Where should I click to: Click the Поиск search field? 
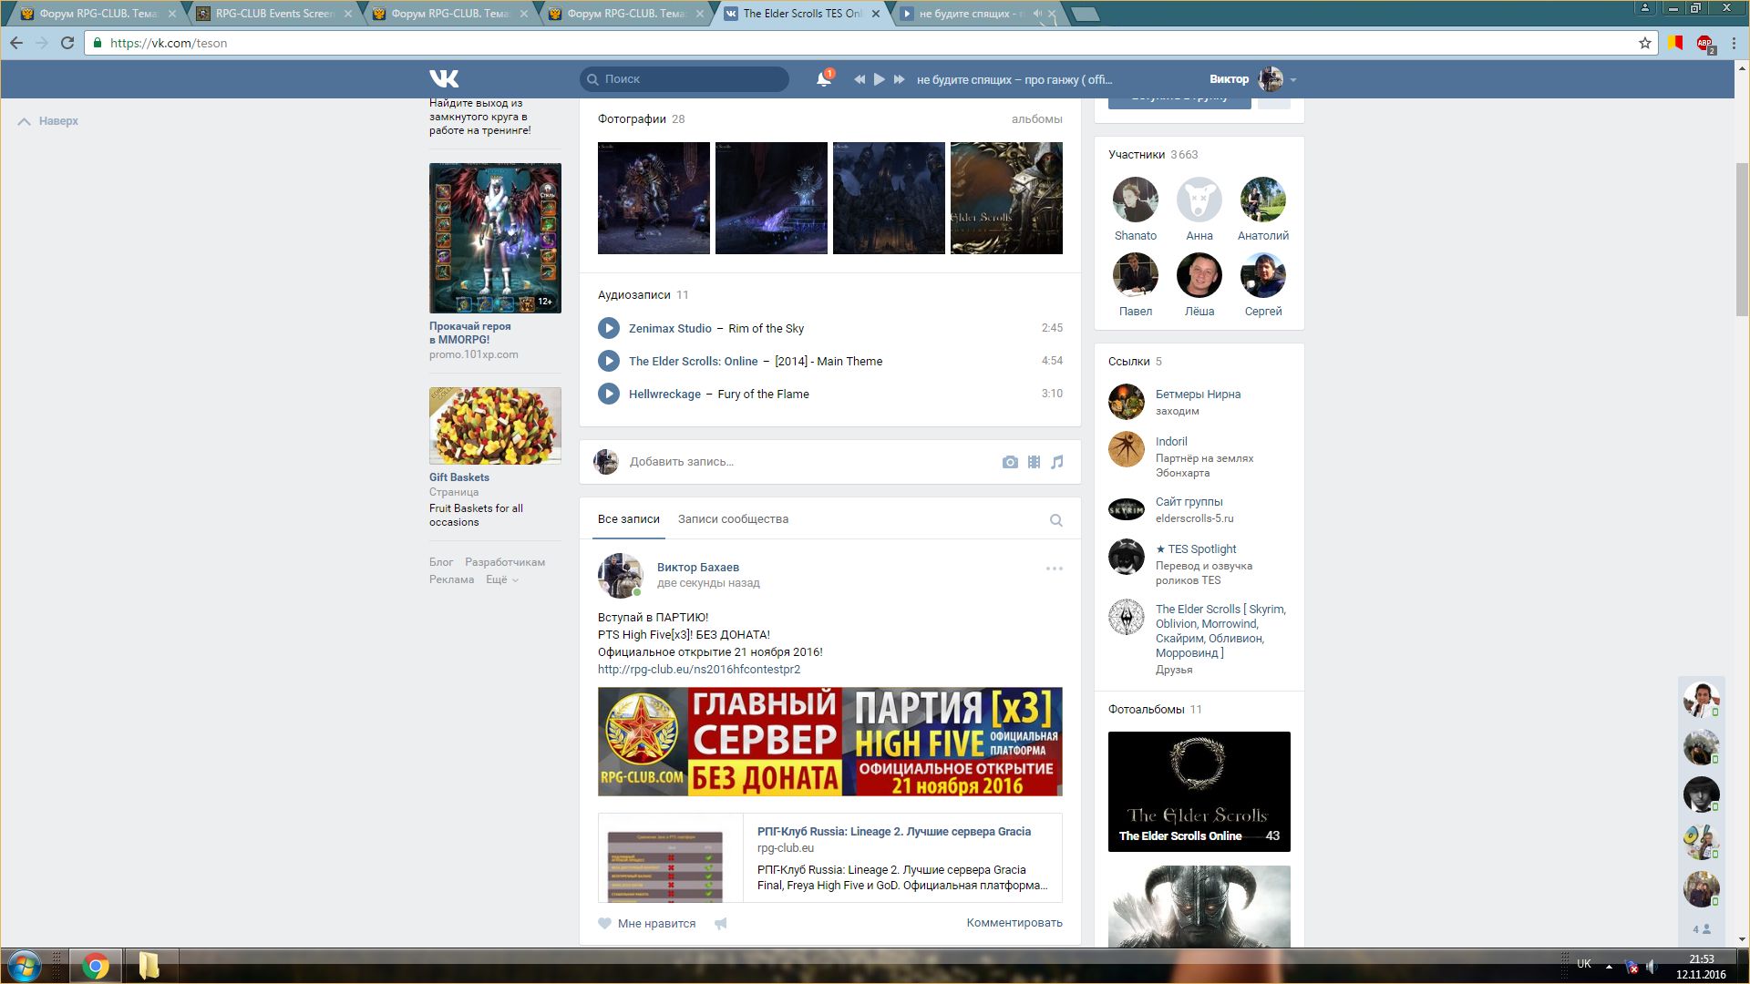pyautogui.click(x=685, y=79)
